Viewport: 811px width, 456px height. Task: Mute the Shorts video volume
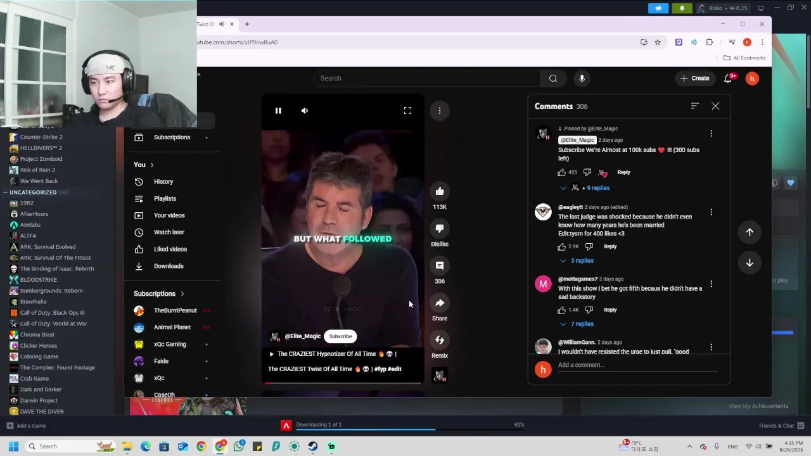click(305, 111)
